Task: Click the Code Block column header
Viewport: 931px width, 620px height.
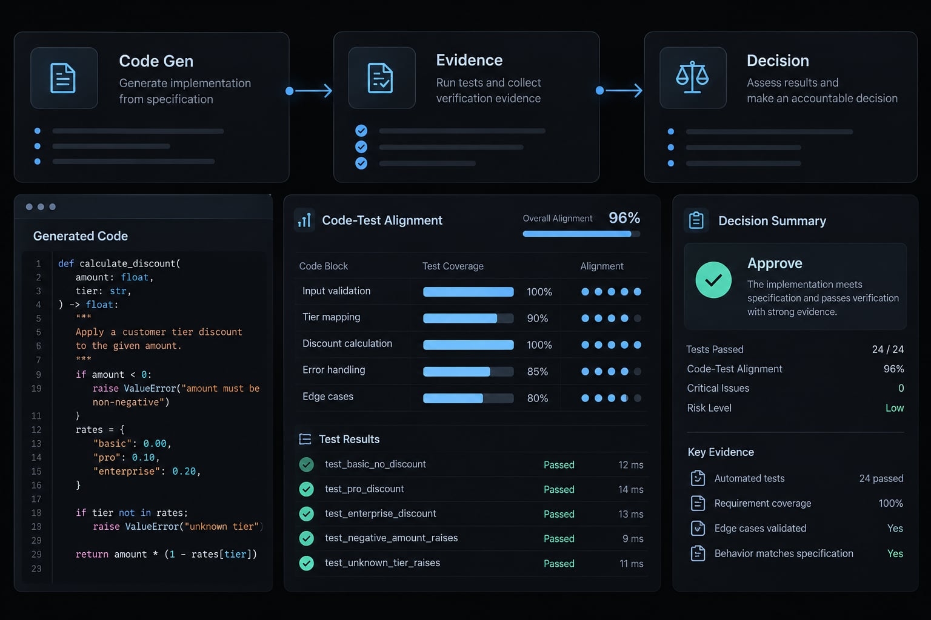Action: click(324, 266)
